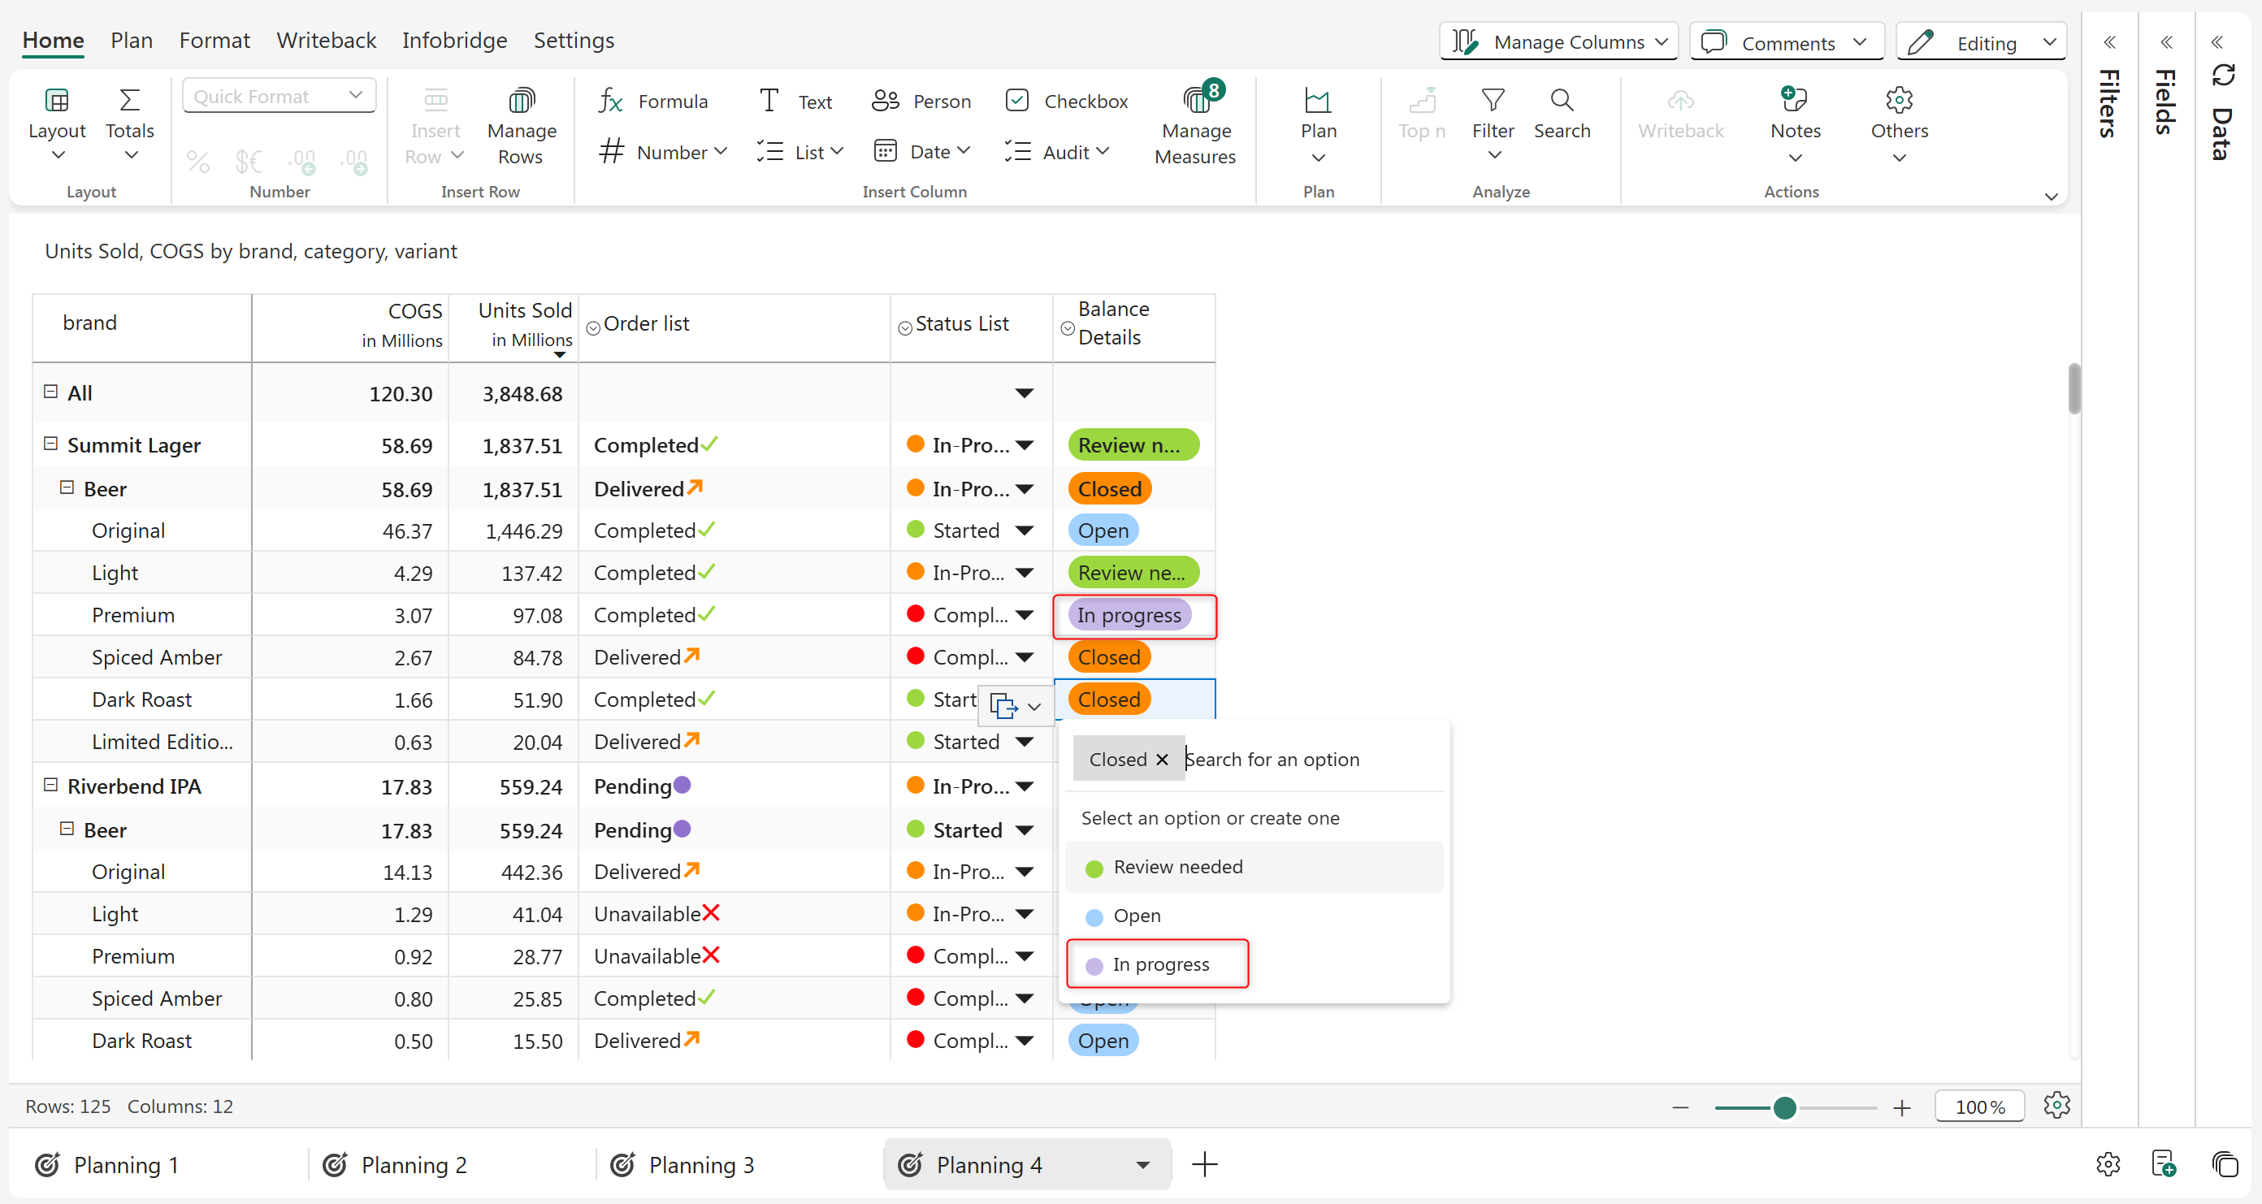2262x1204 pixels.
Task: Click the Formula column icon
Action: click(x=611, y=101)
